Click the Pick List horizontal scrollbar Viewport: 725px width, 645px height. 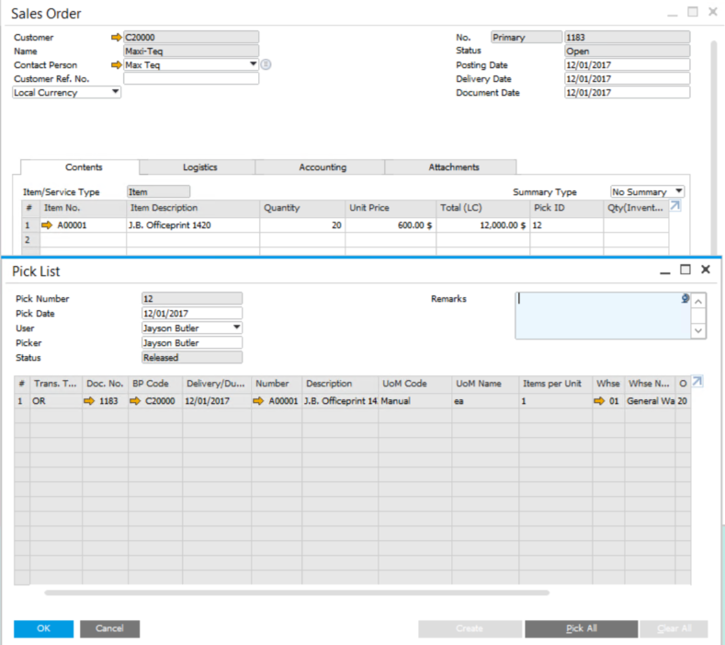tap(296, 593)
